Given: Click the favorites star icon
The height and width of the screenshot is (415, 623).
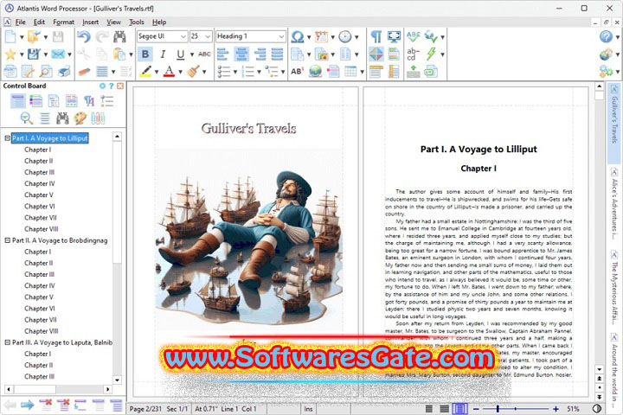Looking at the screenshot, I should [10, 54].
